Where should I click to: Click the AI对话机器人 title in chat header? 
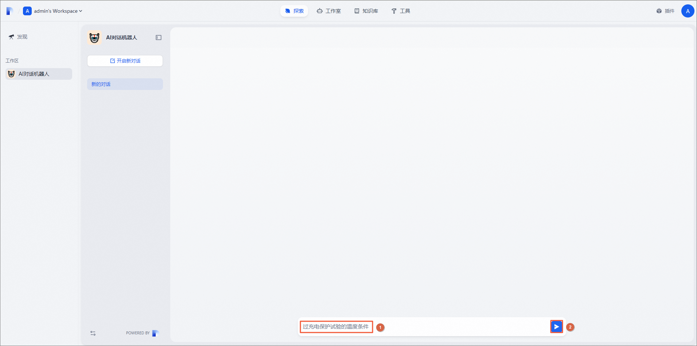[121, 38]
